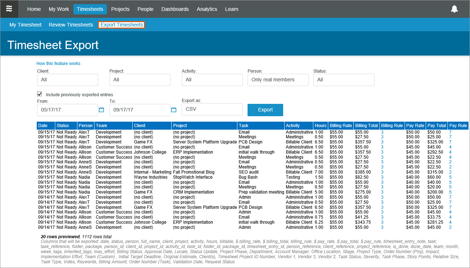This screenshot has height=268, width=470.
Task: Open the notifications bell
Action: pyautogui.click(x=454, y=9)
